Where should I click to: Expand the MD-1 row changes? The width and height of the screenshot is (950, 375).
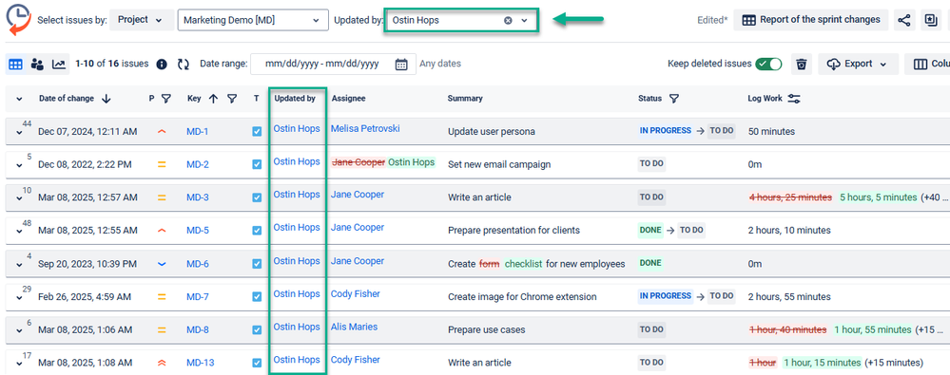coord(19,133)
